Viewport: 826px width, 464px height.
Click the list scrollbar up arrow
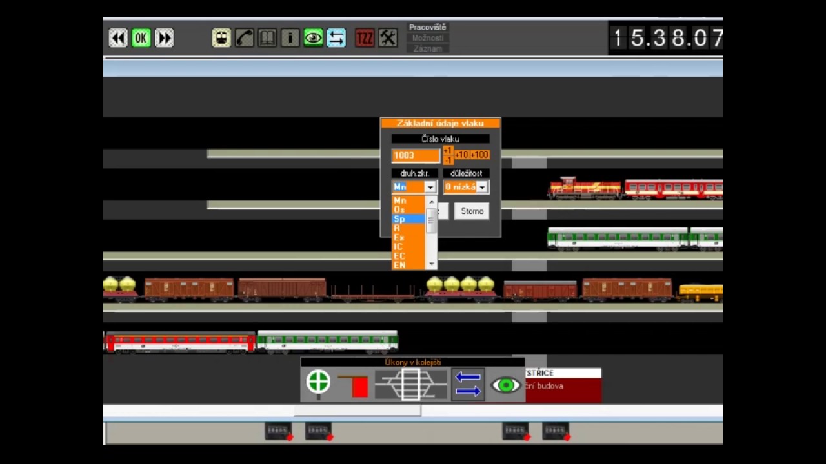click(431, 202)
